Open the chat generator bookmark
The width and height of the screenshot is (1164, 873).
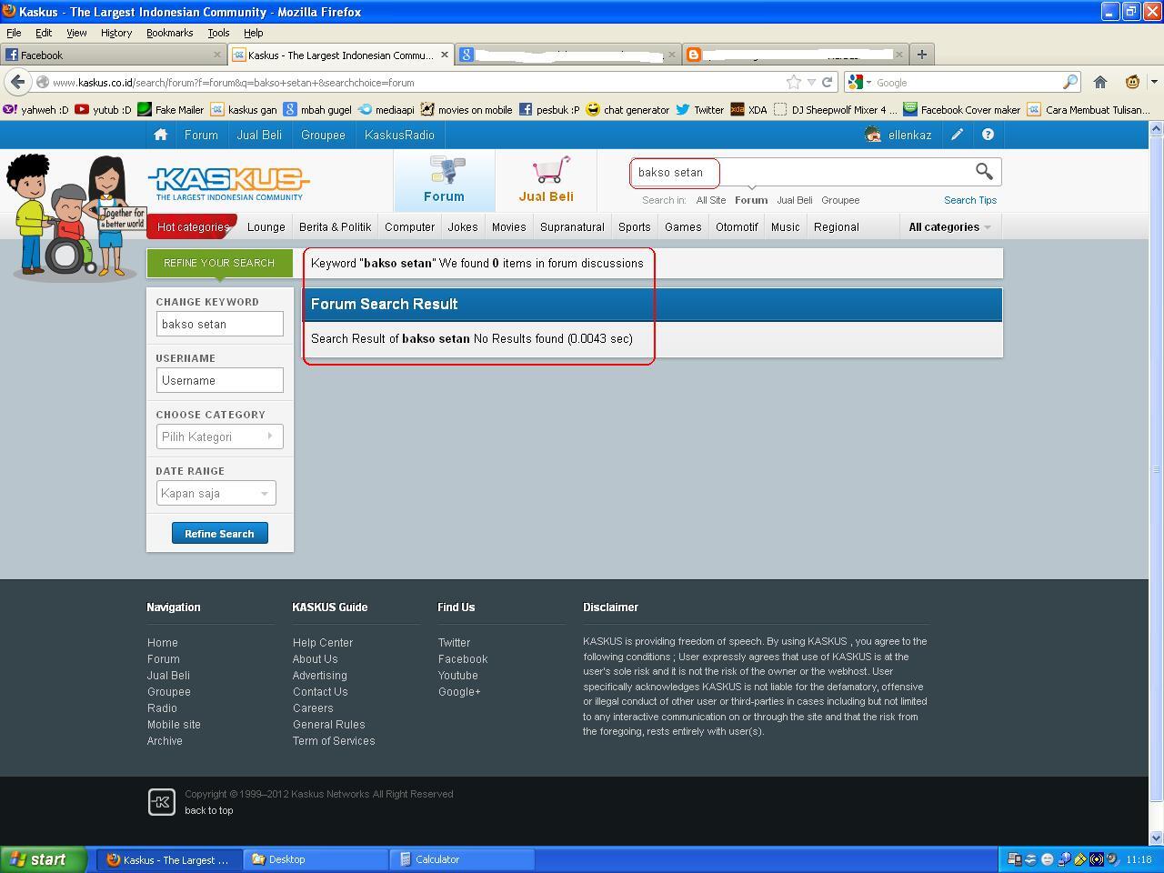coord(627,109)
